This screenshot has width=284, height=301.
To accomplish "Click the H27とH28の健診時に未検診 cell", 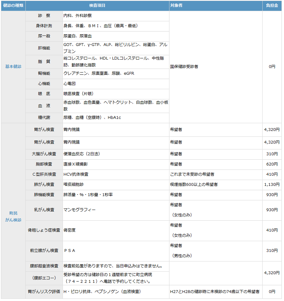I will (216, 292).
